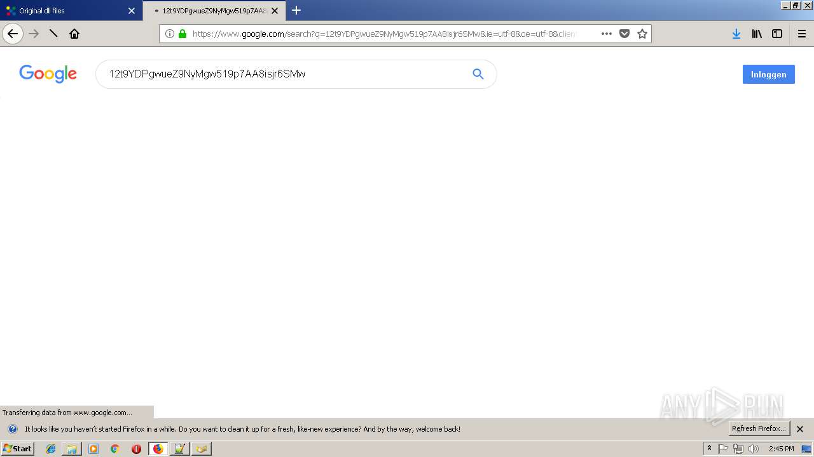This screenshot has height=457, width=814.
Task: Click the Show desktop tray button
Action: point(807,449)
